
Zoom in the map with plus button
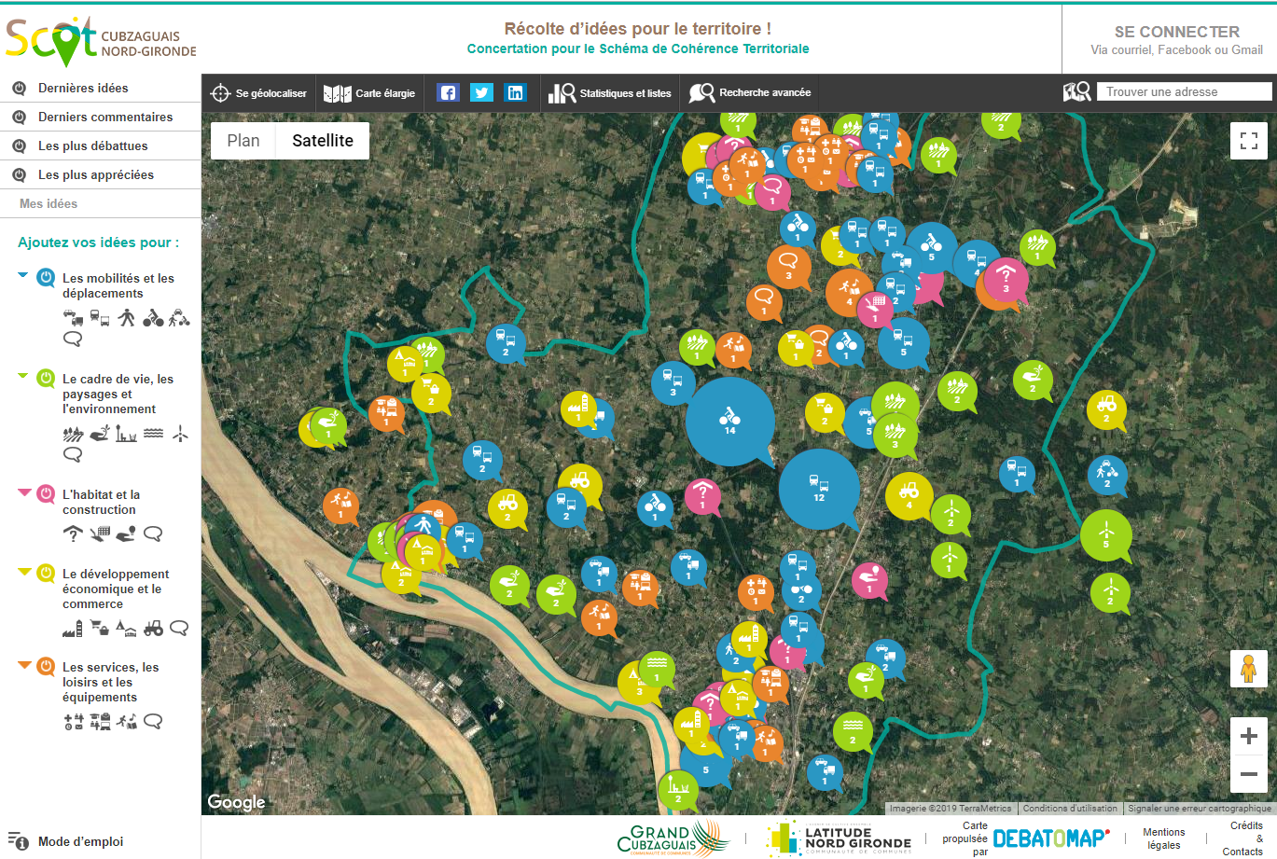coord(1248,736)
